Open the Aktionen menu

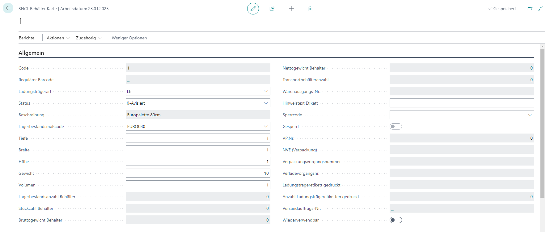click(x=58, y=38)
